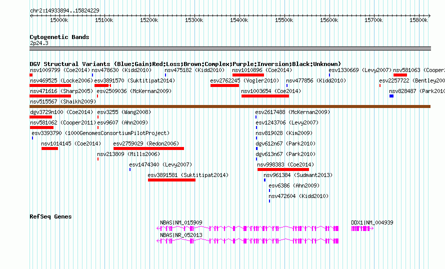Open esv9607 (Ahn2009) variant

coord(122,122)
